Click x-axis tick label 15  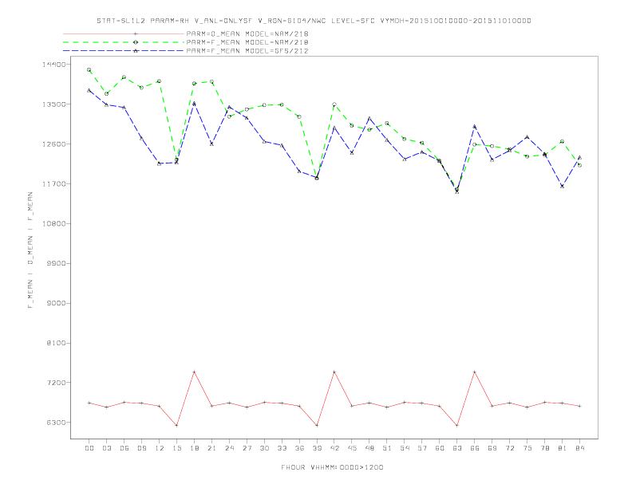(x=176, y=448)
